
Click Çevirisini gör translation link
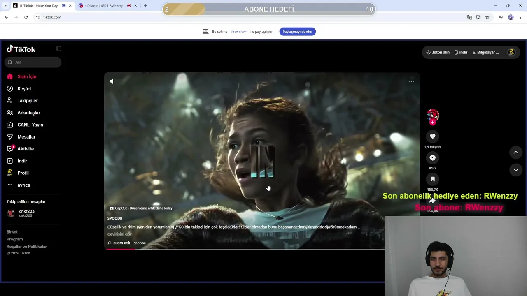119,234
